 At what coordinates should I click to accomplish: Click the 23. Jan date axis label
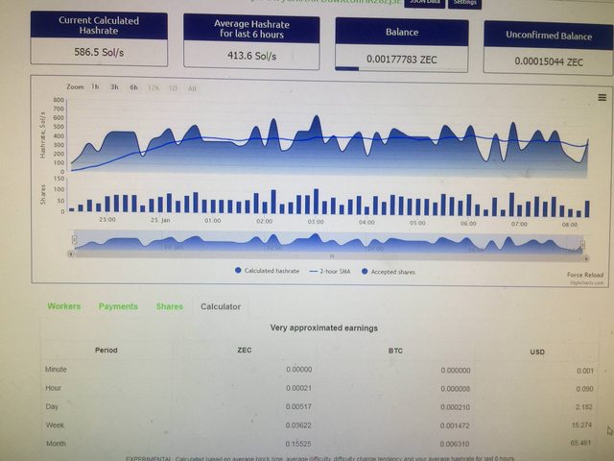(160, 220)
